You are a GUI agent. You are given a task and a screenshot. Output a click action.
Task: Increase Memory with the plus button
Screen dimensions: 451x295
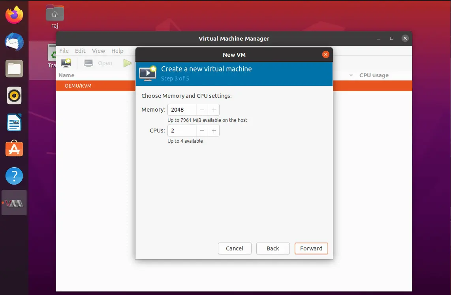214,110
